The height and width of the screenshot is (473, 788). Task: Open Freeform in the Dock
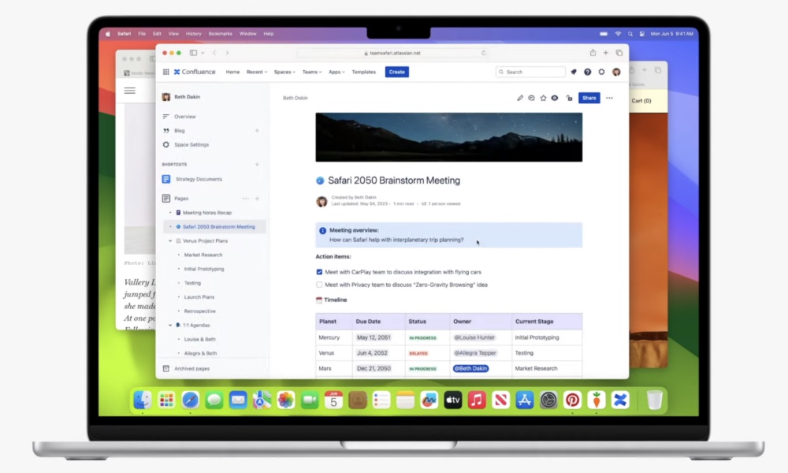point(429,400)
